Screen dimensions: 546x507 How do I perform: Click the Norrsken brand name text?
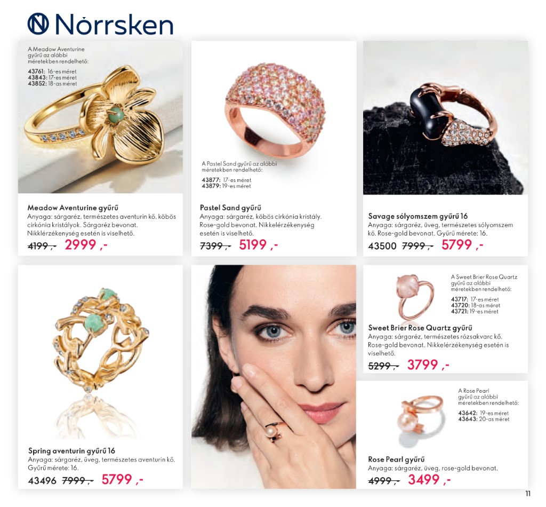click(114, 25)
